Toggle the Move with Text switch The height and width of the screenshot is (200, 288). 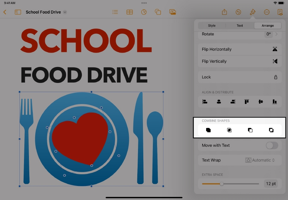(272, 145)
